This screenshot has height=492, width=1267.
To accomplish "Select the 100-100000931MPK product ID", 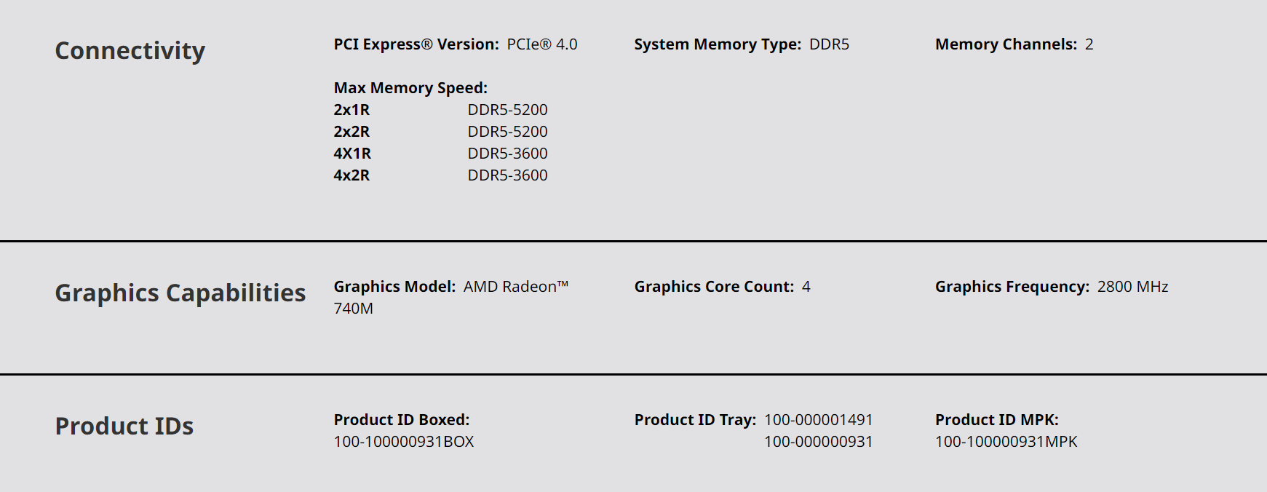I will pos(1006,442).
